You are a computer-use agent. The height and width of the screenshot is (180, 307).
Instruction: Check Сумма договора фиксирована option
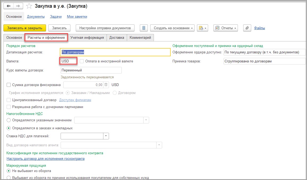click(9, 85)
